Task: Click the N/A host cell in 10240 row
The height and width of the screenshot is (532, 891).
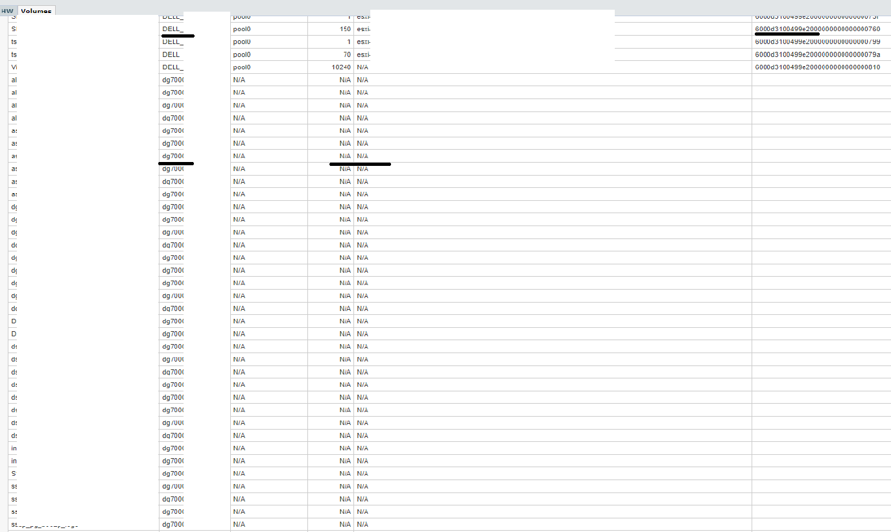Action: click(x=362, y=67)
